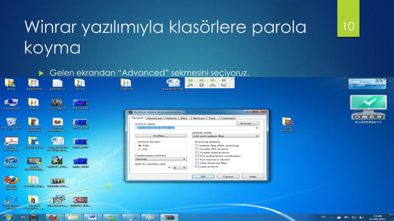Enable Put authenticity verification
This screenshot has width=394, height=221.
[x=197, y=156]
